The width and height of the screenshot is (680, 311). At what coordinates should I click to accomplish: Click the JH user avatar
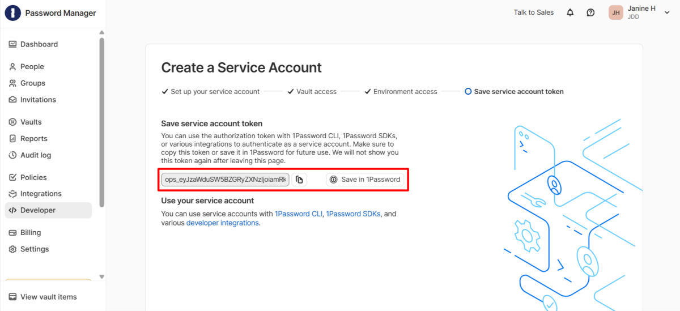616,12
